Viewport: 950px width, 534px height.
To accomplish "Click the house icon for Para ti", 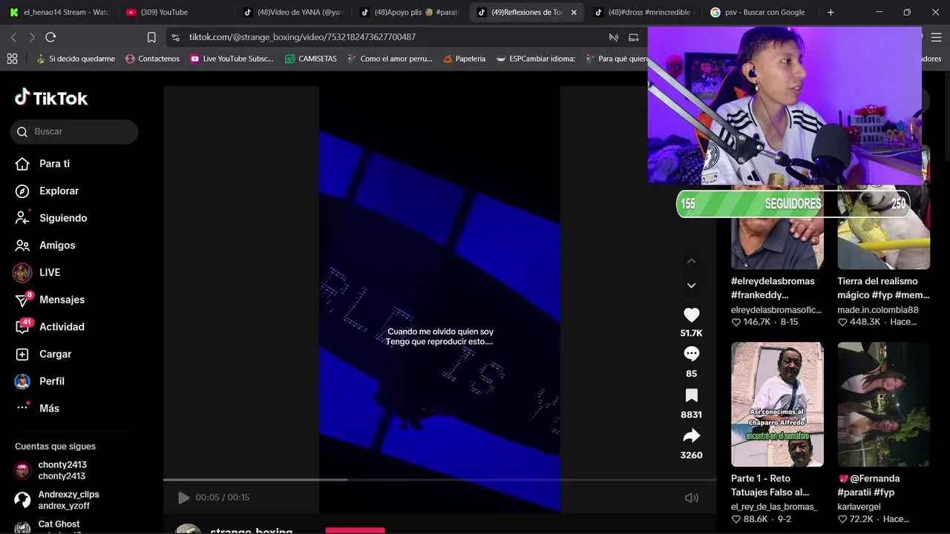I will click(22, 164).
